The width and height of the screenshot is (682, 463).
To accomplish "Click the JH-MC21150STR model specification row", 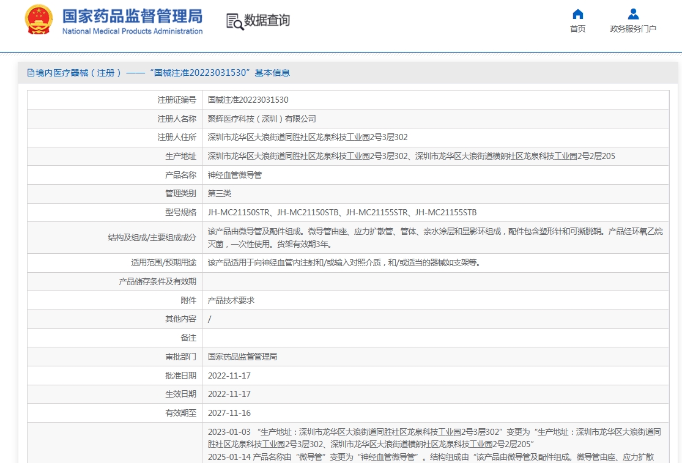I will point(342,213).
